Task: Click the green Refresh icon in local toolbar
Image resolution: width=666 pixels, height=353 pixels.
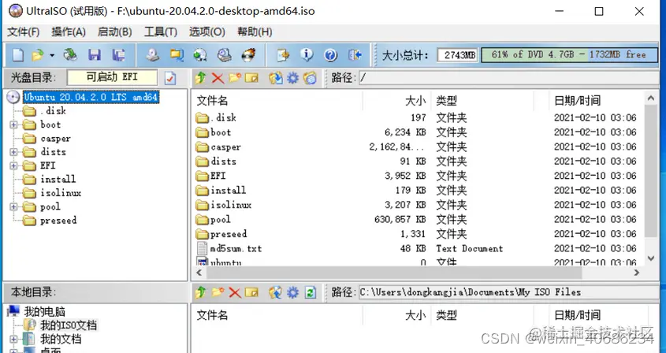Action: pos(311,292)
